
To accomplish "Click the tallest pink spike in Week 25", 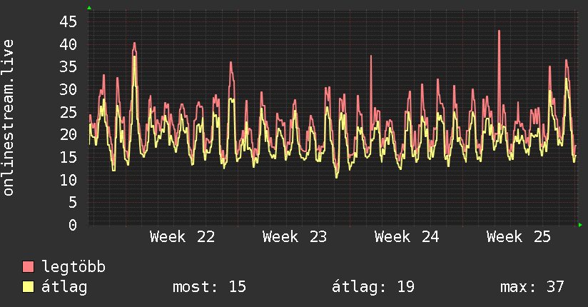I will [x=499, y=32].
